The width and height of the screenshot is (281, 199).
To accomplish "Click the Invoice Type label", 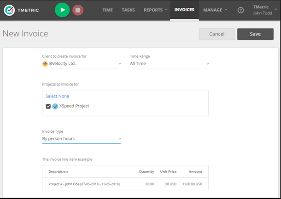I will coord(53,131).
